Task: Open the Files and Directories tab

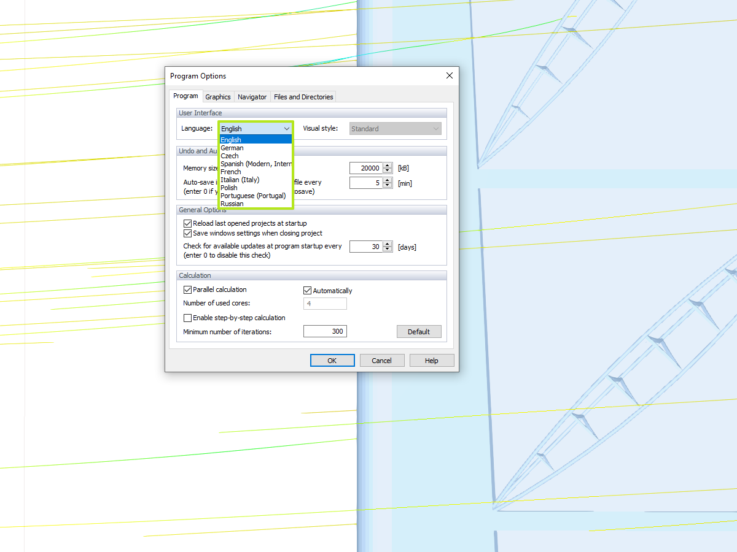Action: (x=303, y=96)
